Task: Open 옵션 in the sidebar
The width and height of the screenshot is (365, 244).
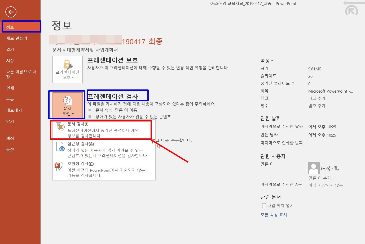Action: 20,150
